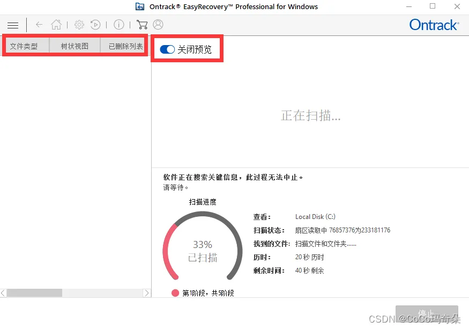The image size is (469, 329).
Task: Switch to the 已删除列表 tab
Action: pos(125,46)
